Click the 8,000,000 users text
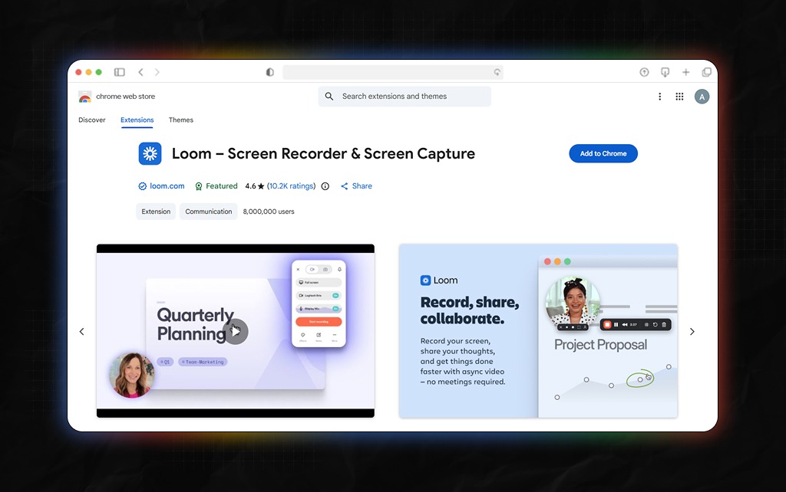 [269, 212]
